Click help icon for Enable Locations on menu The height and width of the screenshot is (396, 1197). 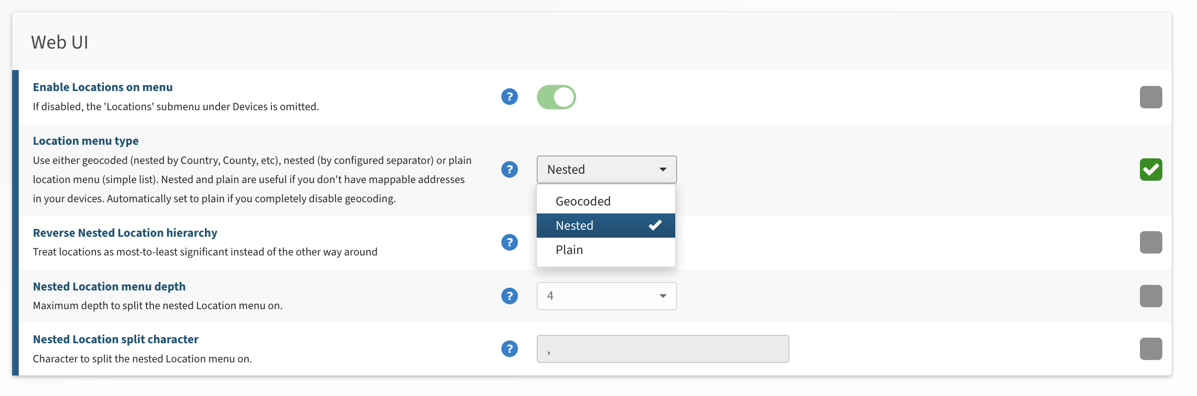point(509,97)
